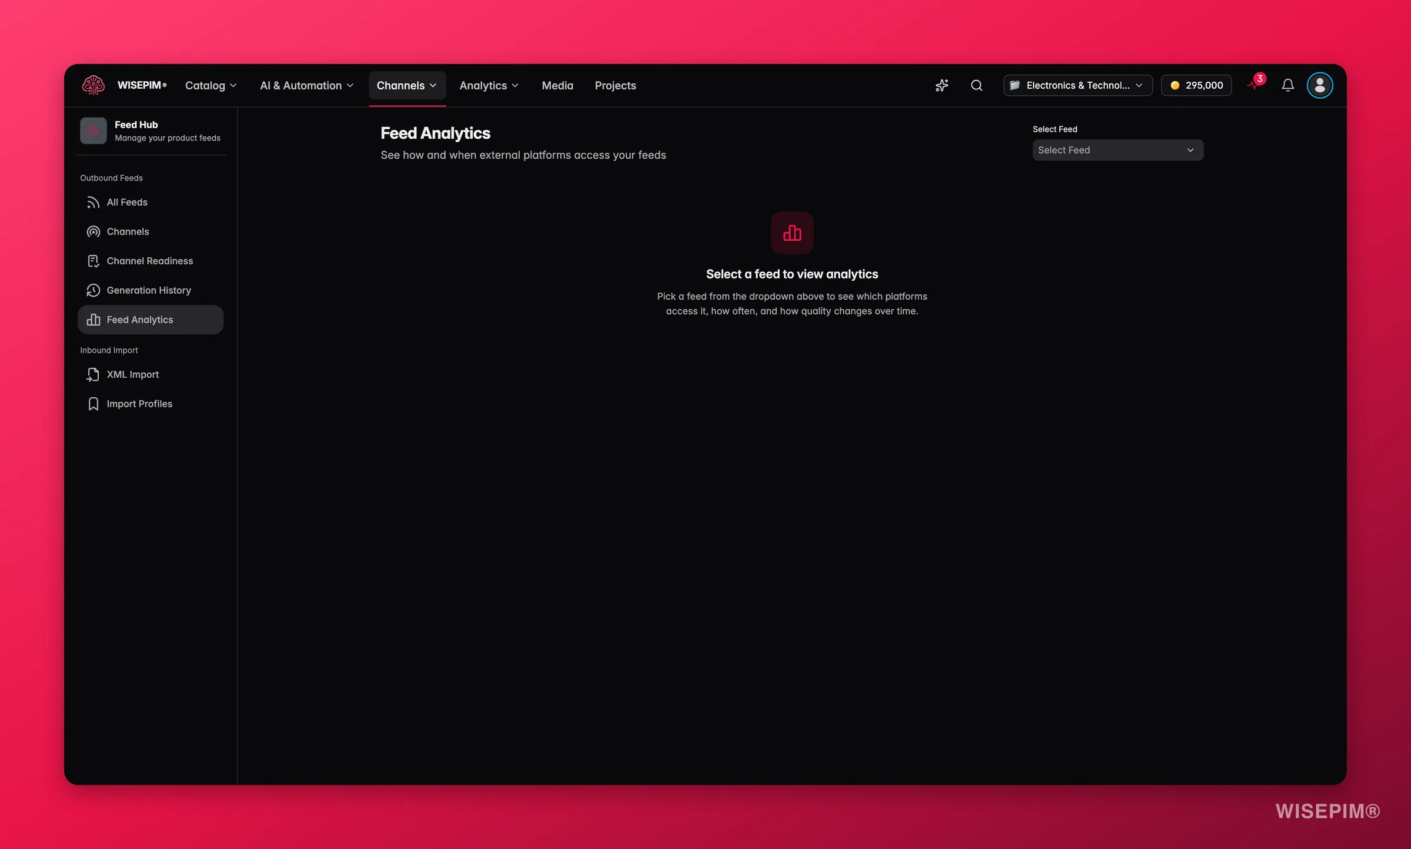Open the search magnifier icon

[x=977, y=85]
